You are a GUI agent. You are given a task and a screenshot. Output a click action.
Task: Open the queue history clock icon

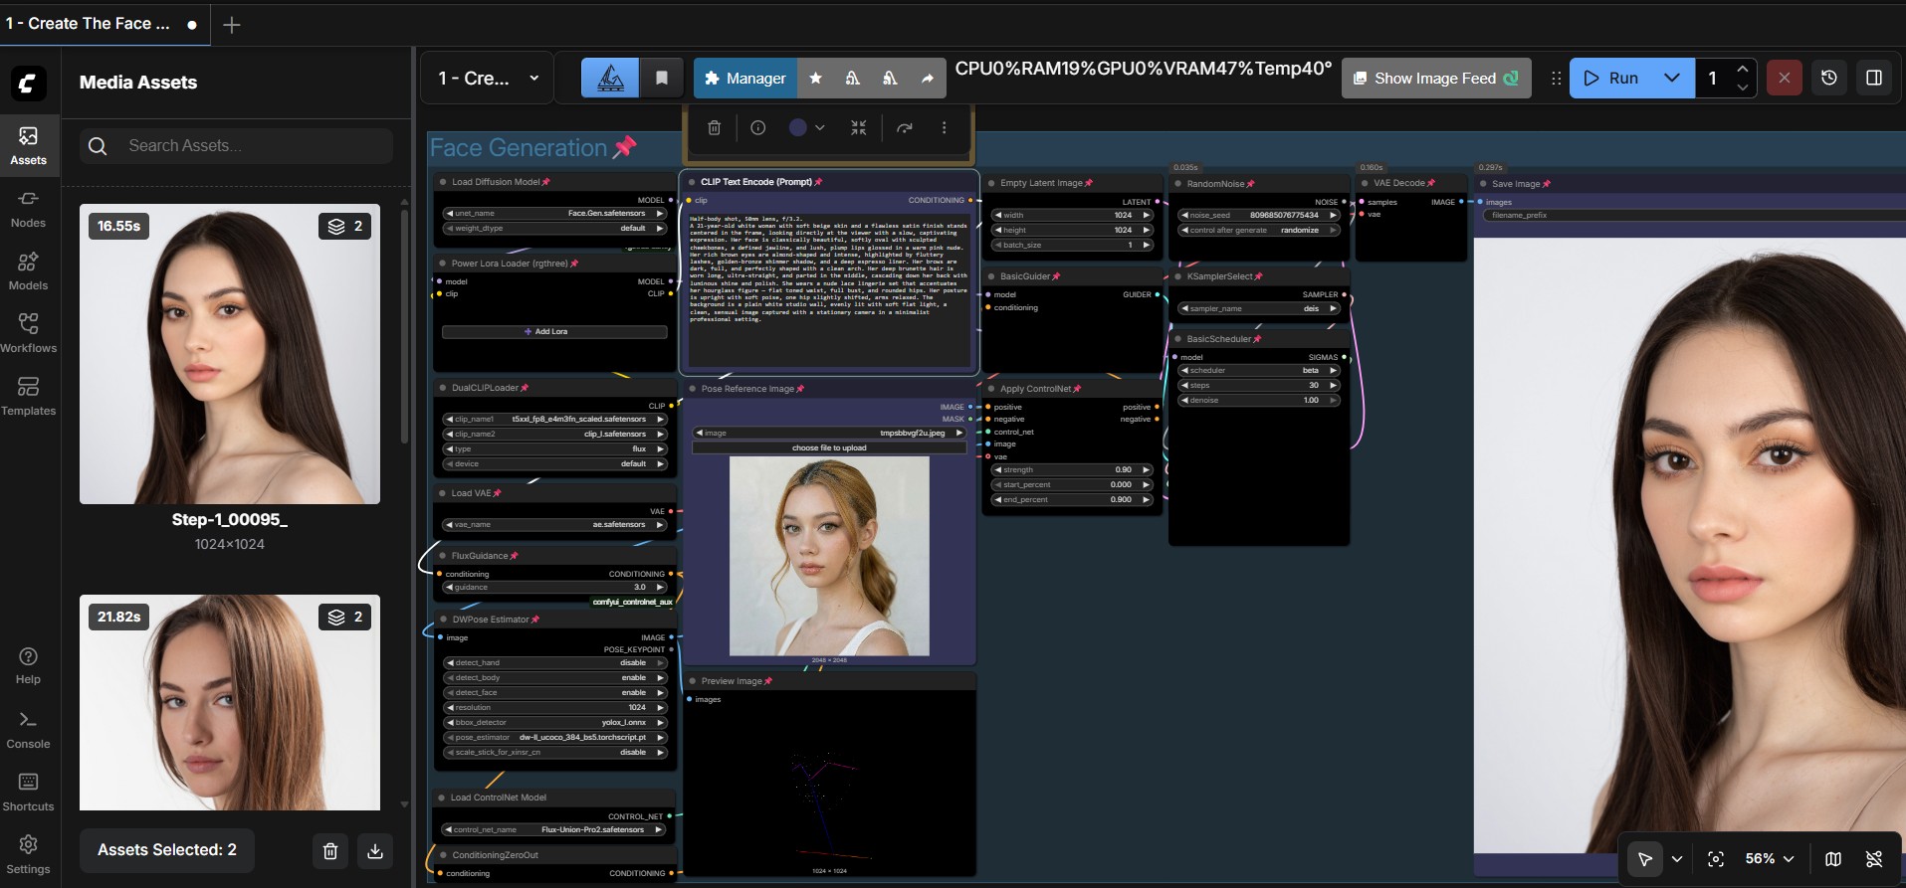click(1829, 78)
